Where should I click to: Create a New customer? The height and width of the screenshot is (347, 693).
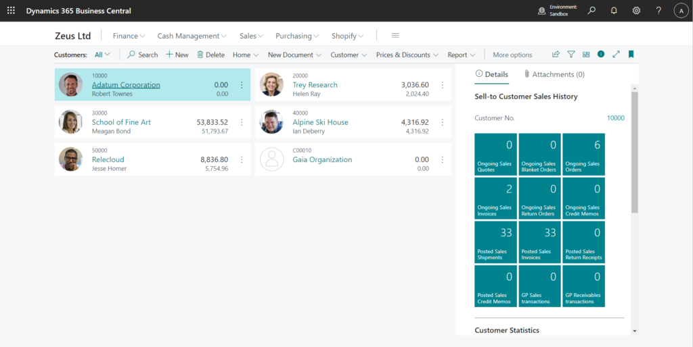pos(177,55)
